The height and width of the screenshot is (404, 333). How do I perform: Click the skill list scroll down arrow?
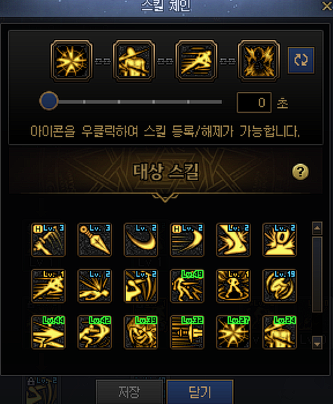click(x=317, y=343)
